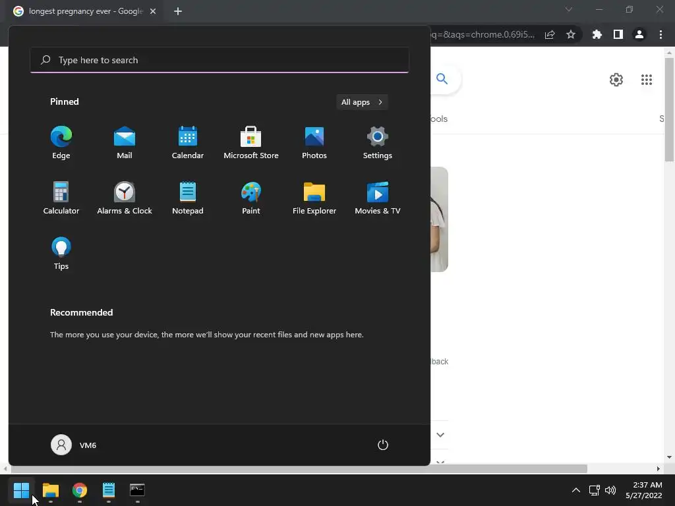Open the Chrome profile icon
675x506 pixels.
pyautogui.click(x=639, y=34)
